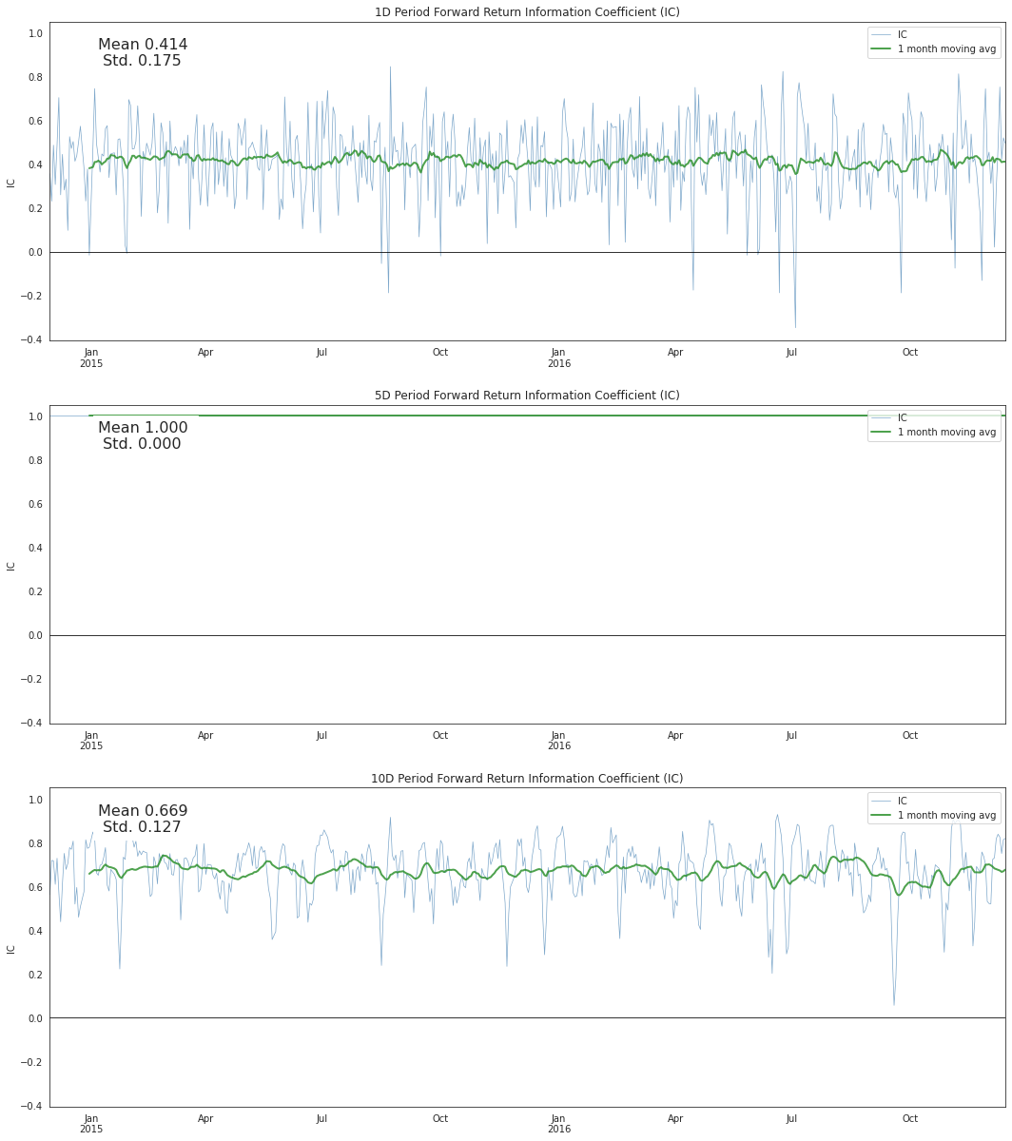Select the 1D Period Forward Return title
Image resolution: width=1012 pixels, height=1141 pixels.
(x=505, y=12)
